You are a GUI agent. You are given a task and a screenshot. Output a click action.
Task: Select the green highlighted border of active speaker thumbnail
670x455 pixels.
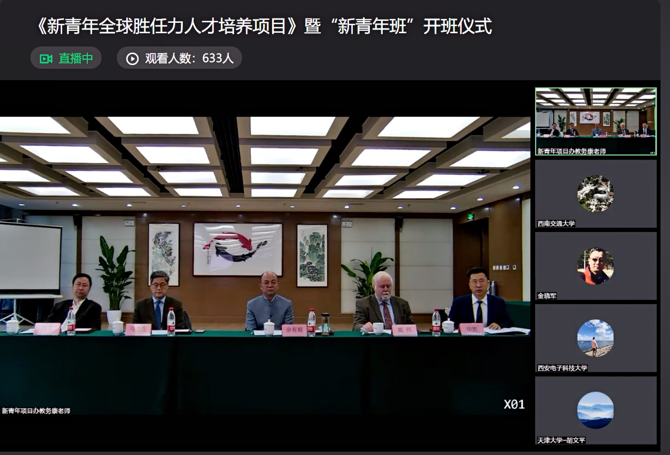595,87
